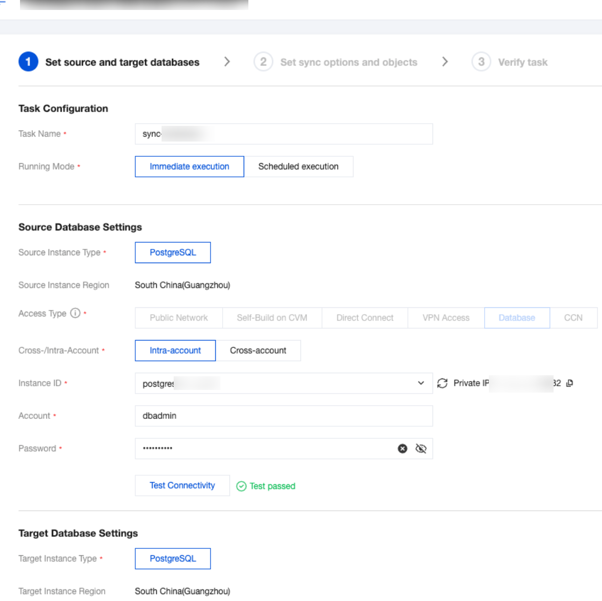Viewport: 602px width, 601px height.
Task: Choose Intra-account option
Action: [x=175, y=350]
